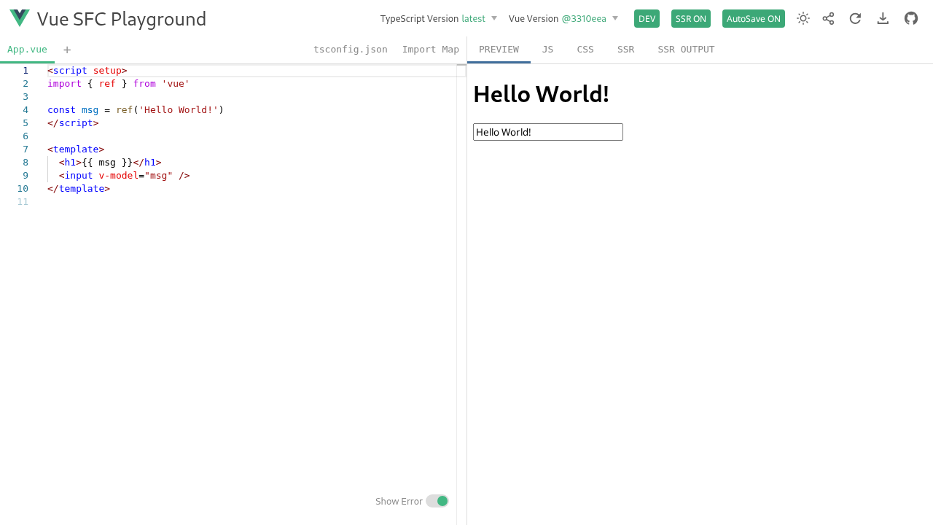The image size is (933, 525).
Task: Switch to the JS output tab
Action: pos(547,50)
